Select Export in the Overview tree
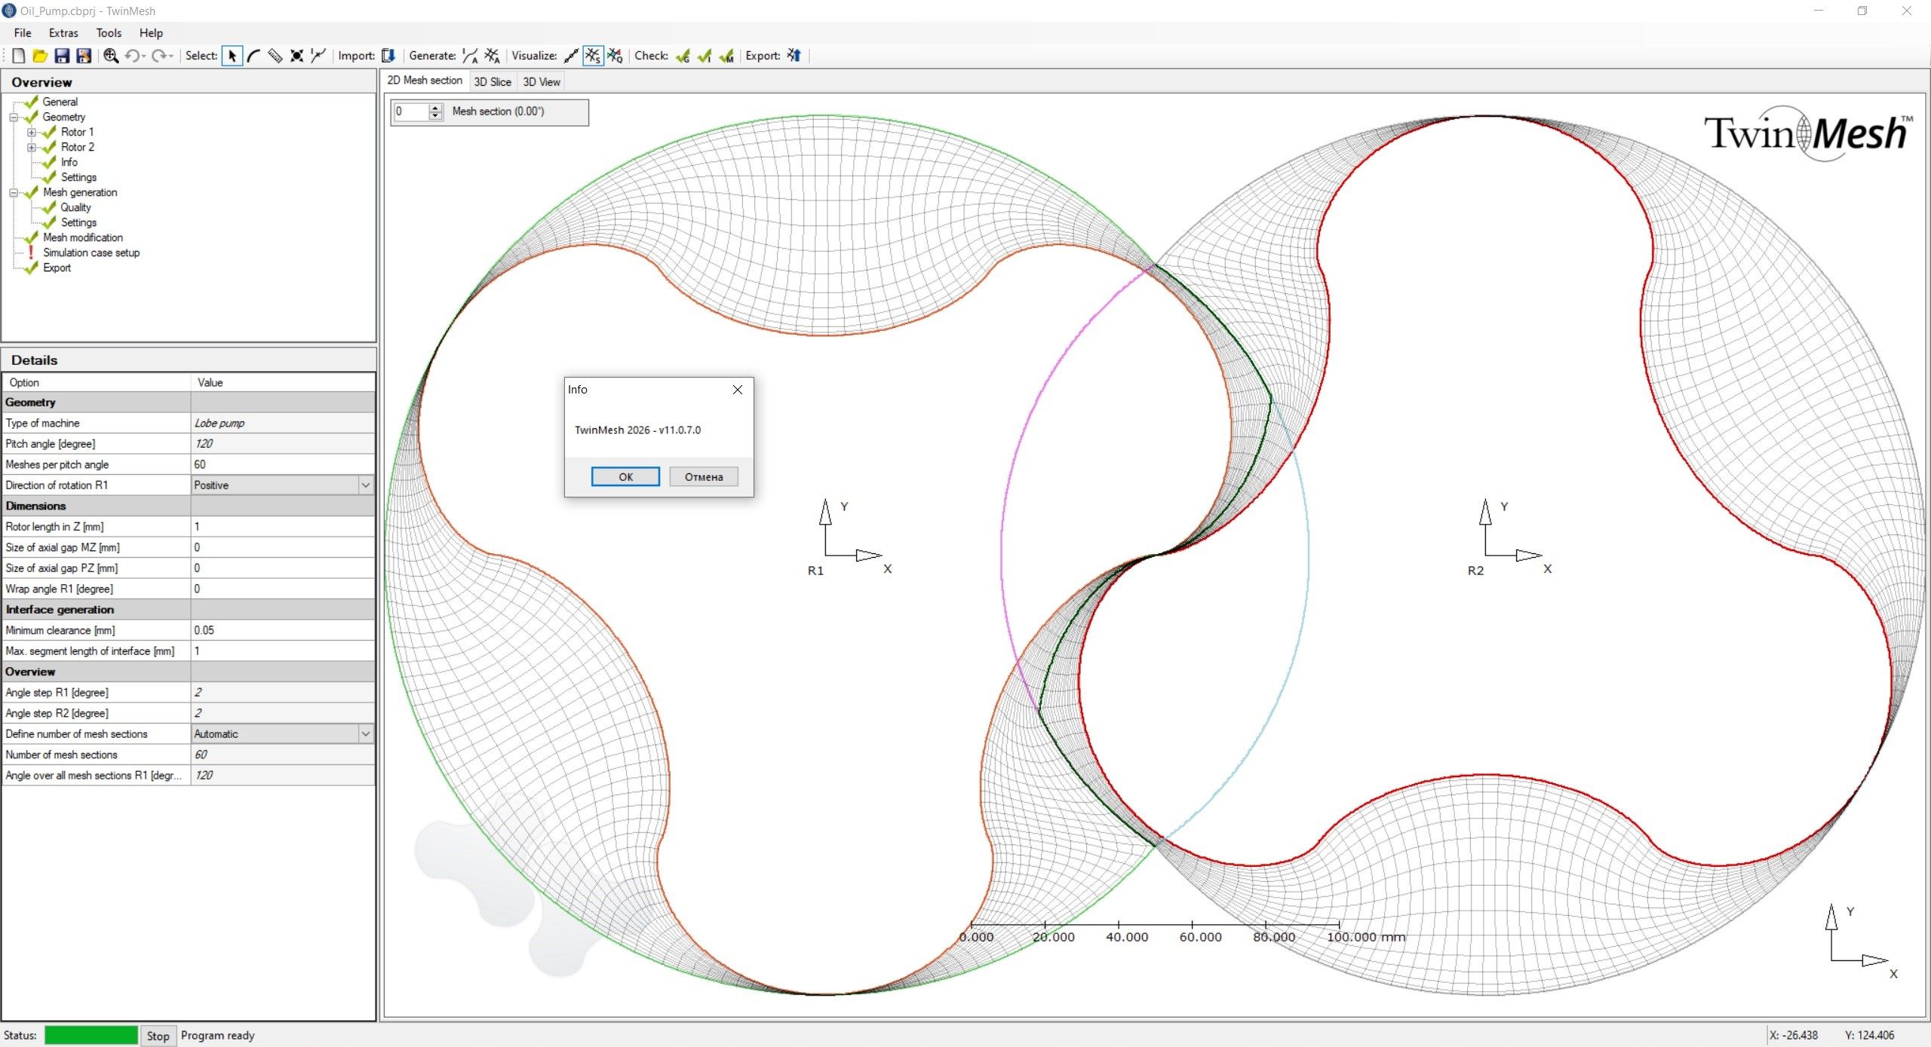This screenshot has height=1047, width=1931. (57, 268)
